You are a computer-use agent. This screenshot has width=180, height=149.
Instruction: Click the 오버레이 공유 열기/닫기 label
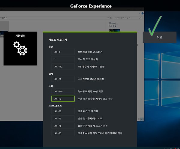pos(90,52)
